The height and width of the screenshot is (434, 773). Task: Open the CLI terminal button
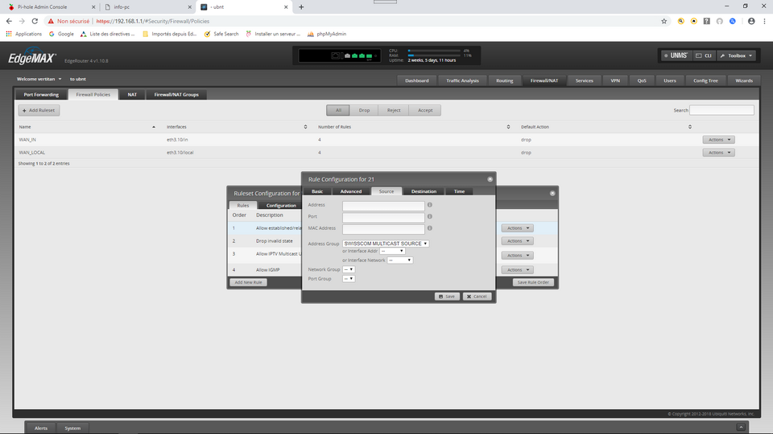(704, 55)
